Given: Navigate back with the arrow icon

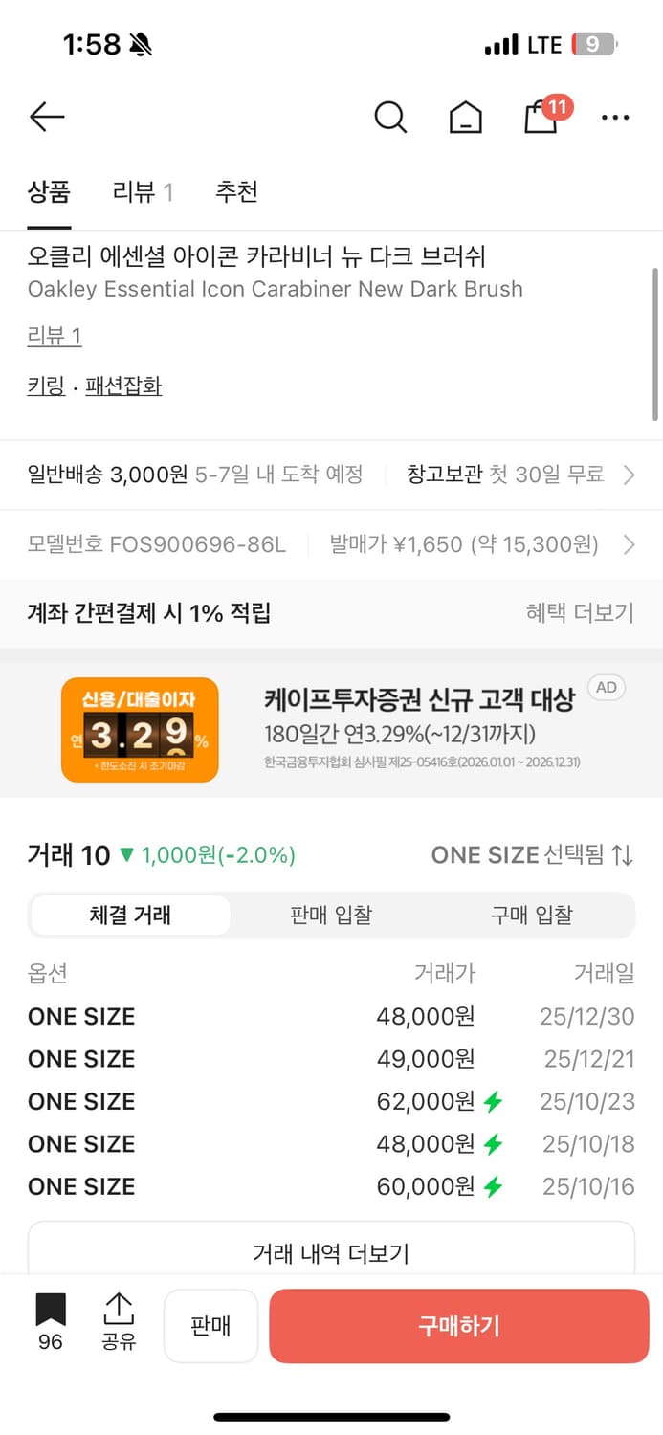Looking at the screenshot, I should click(x=47, y=117).
